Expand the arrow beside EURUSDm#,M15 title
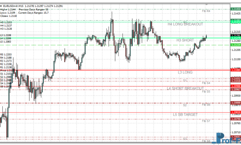This screenshot has height=145, width=241. click(x=1, y=6)
